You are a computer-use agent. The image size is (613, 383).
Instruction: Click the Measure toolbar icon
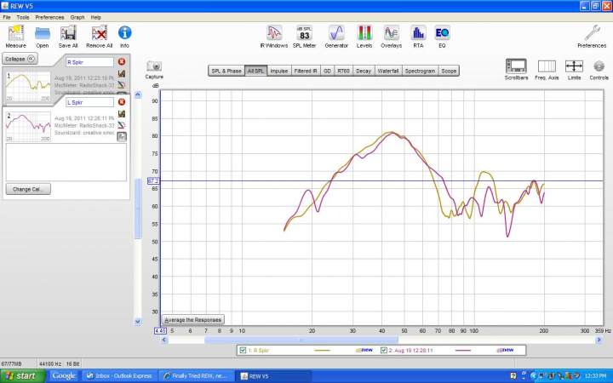click(16, 37)
